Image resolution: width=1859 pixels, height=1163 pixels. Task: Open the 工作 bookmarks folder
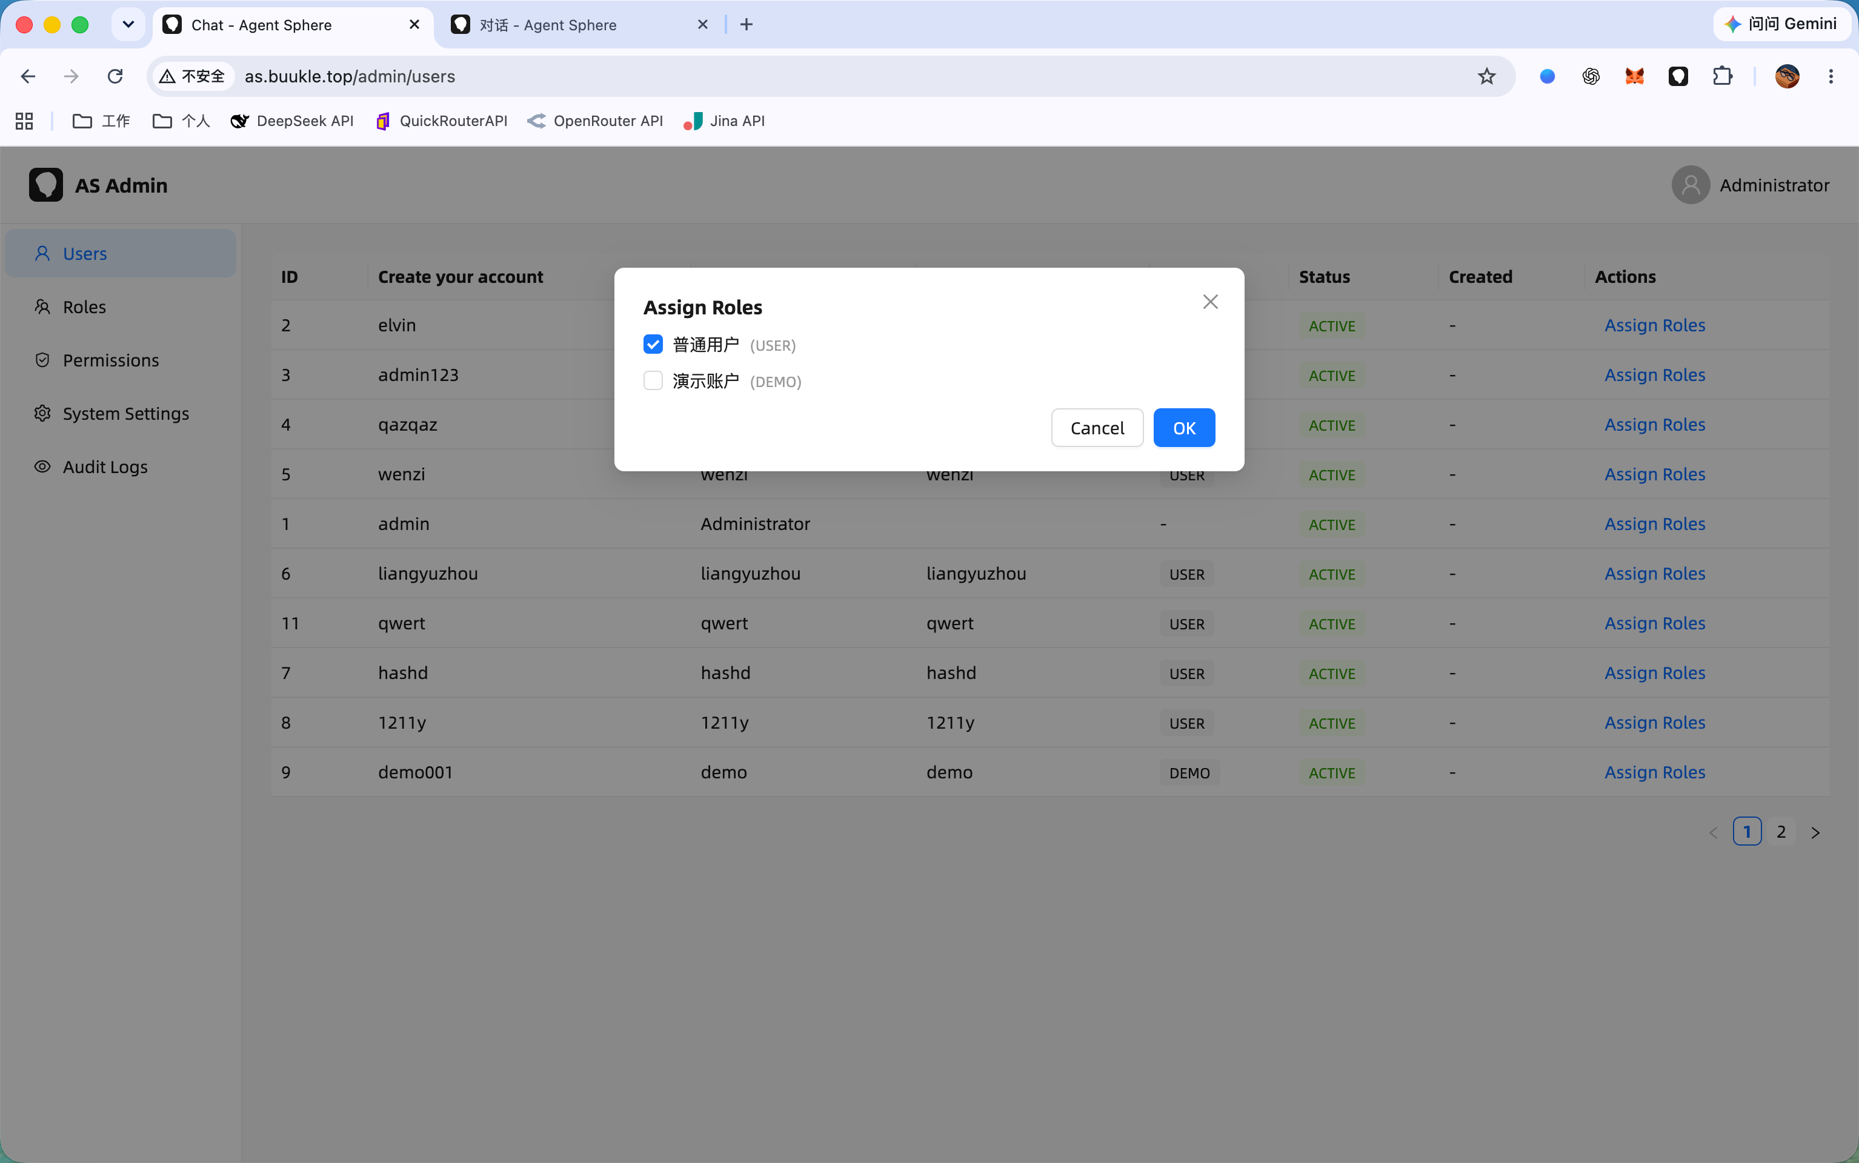tap(101, 121)
